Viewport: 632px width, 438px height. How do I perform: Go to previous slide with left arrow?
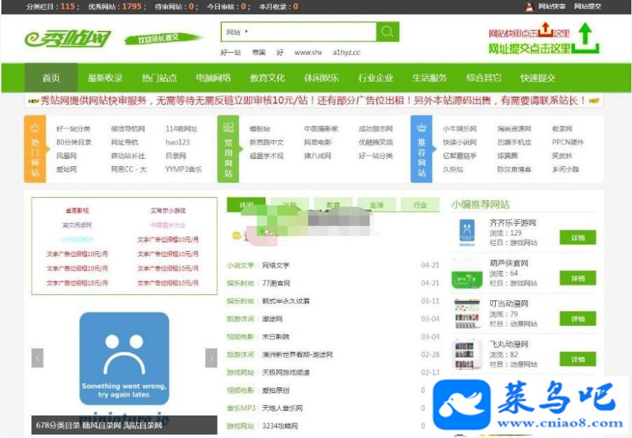click(x=37, y=358)
